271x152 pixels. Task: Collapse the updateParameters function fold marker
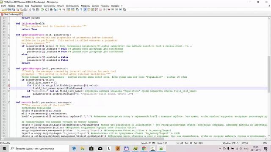9,35
